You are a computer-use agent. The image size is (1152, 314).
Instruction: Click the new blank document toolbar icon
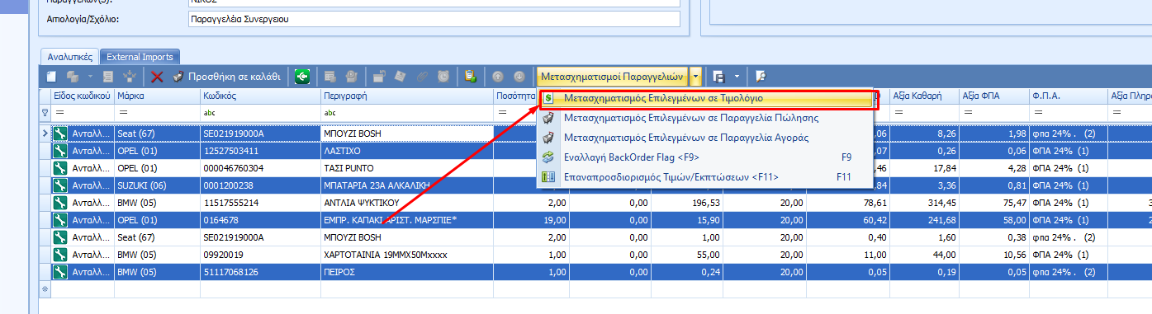pos(51,77)
